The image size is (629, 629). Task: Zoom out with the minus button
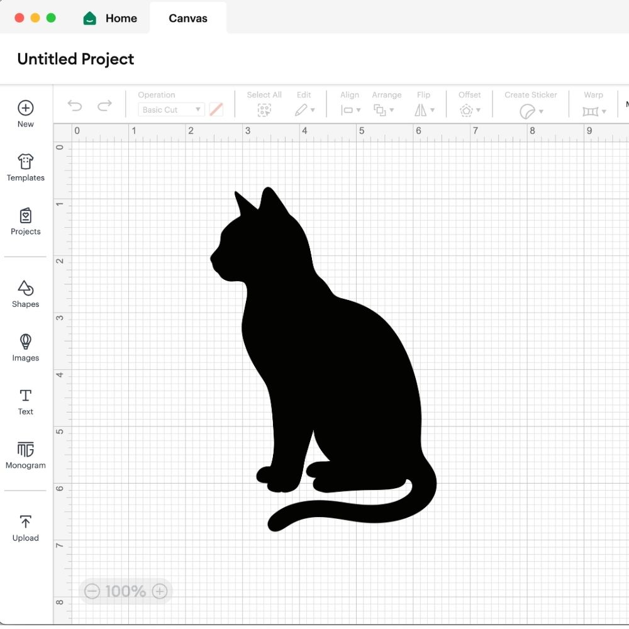(92, 591)
